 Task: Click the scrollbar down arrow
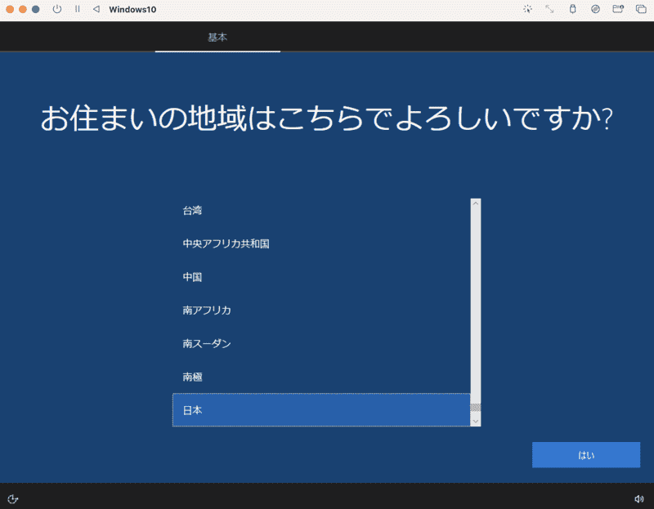pyautogui.click(x=476, y=422)
